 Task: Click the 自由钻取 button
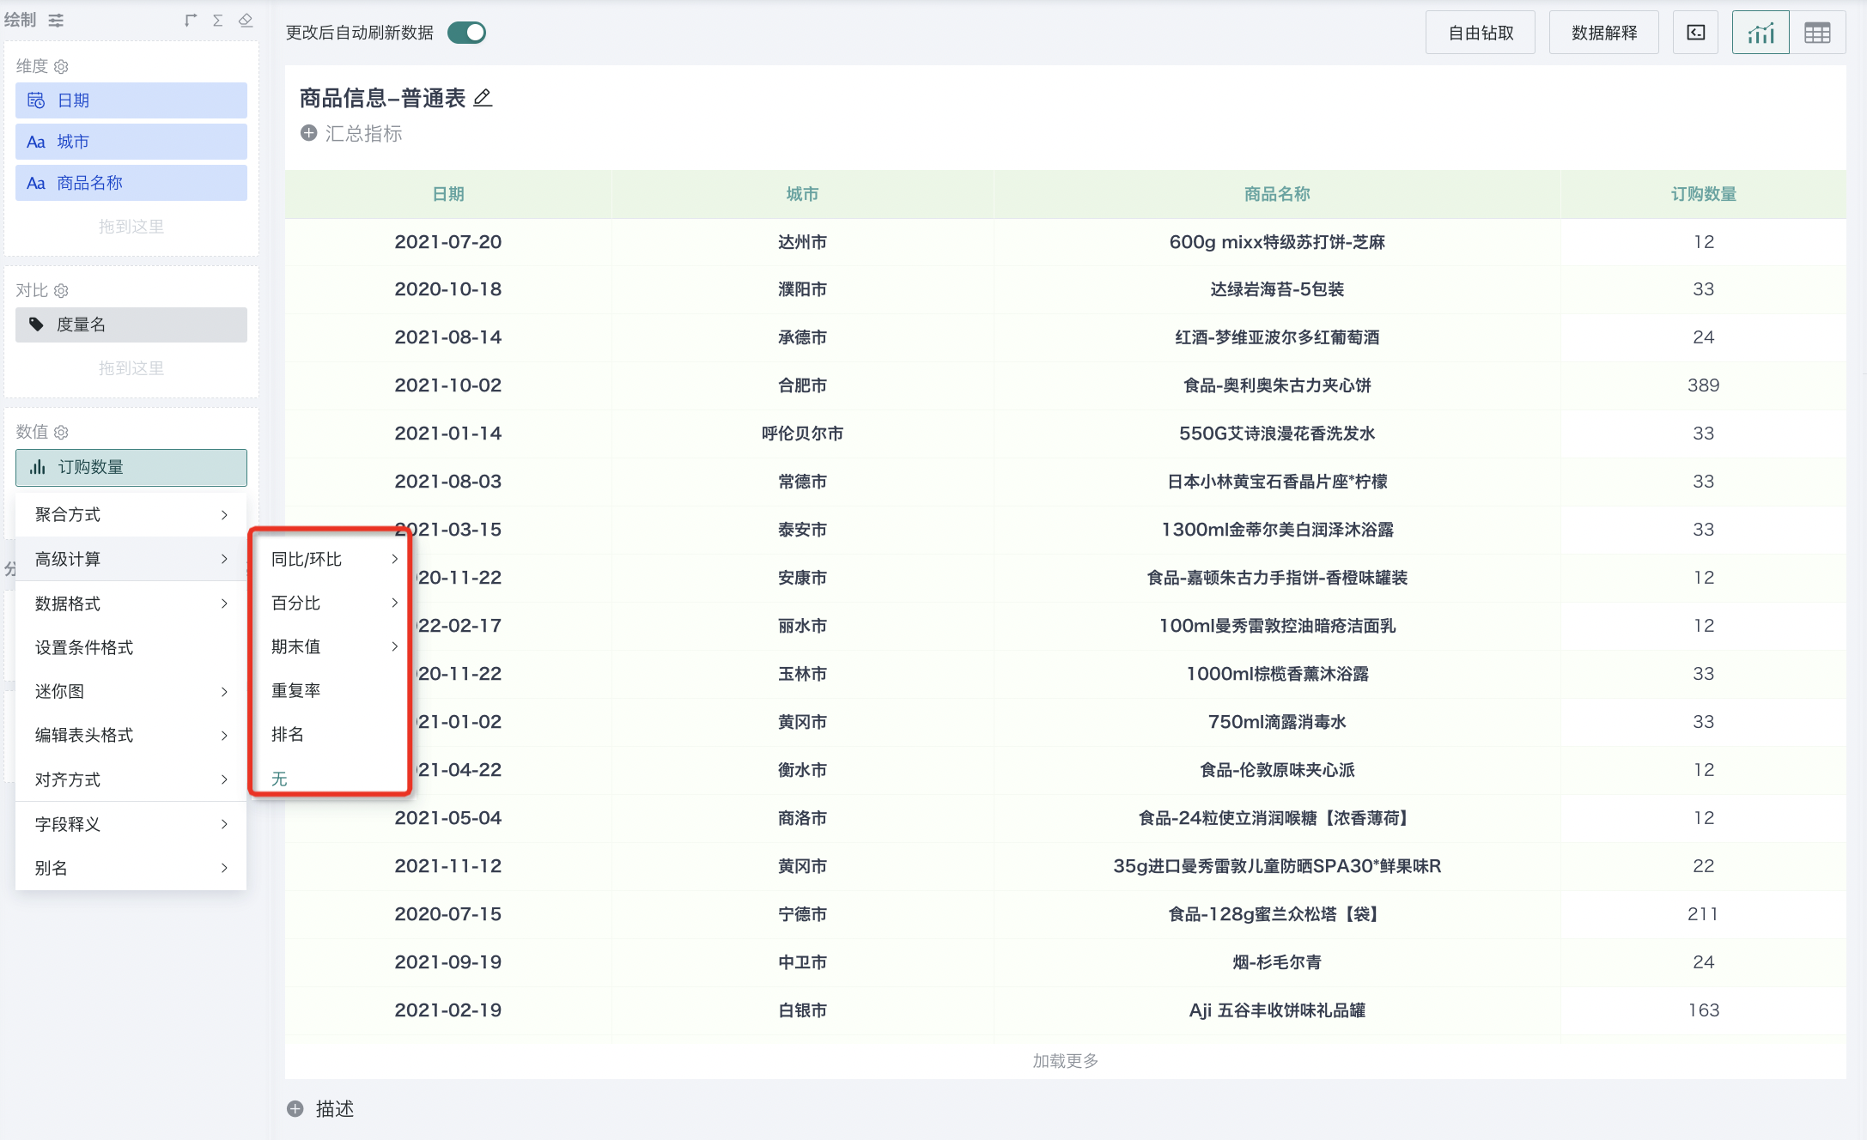click(x=1480, y=33)
